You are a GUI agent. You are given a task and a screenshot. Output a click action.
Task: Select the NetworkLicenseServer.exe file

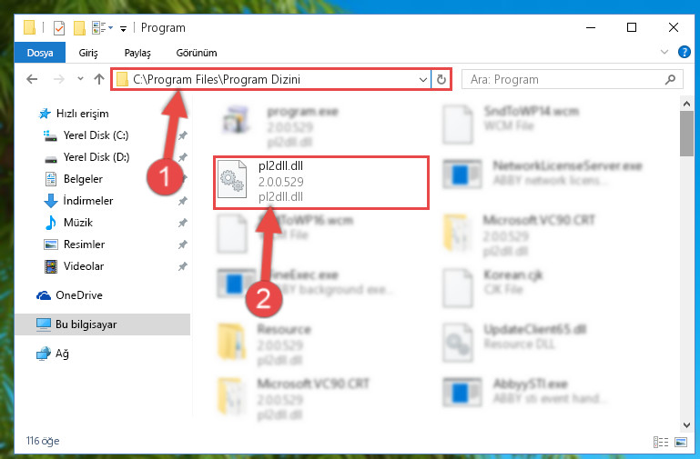pos(543,174)
